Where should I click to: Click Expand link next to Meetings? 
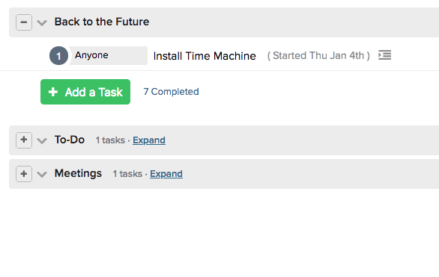point(166,174)
